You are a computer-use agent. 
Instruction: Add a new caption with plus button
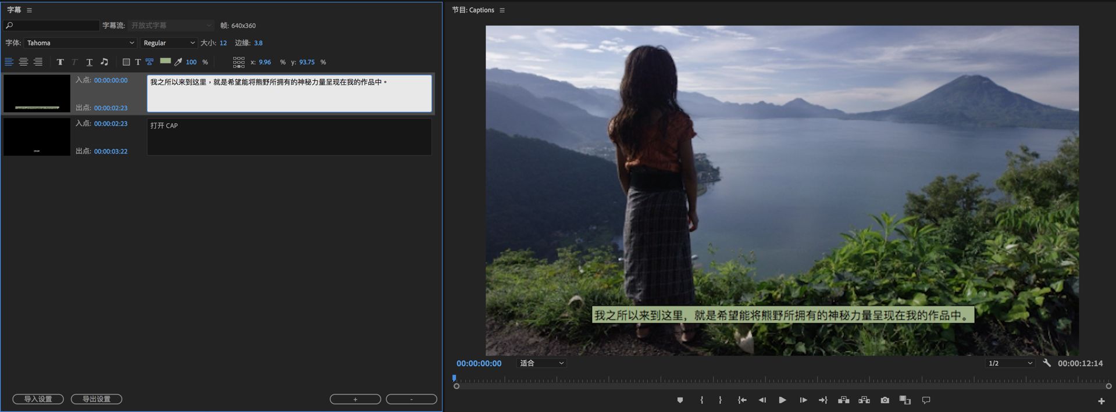tap(355, 399)
